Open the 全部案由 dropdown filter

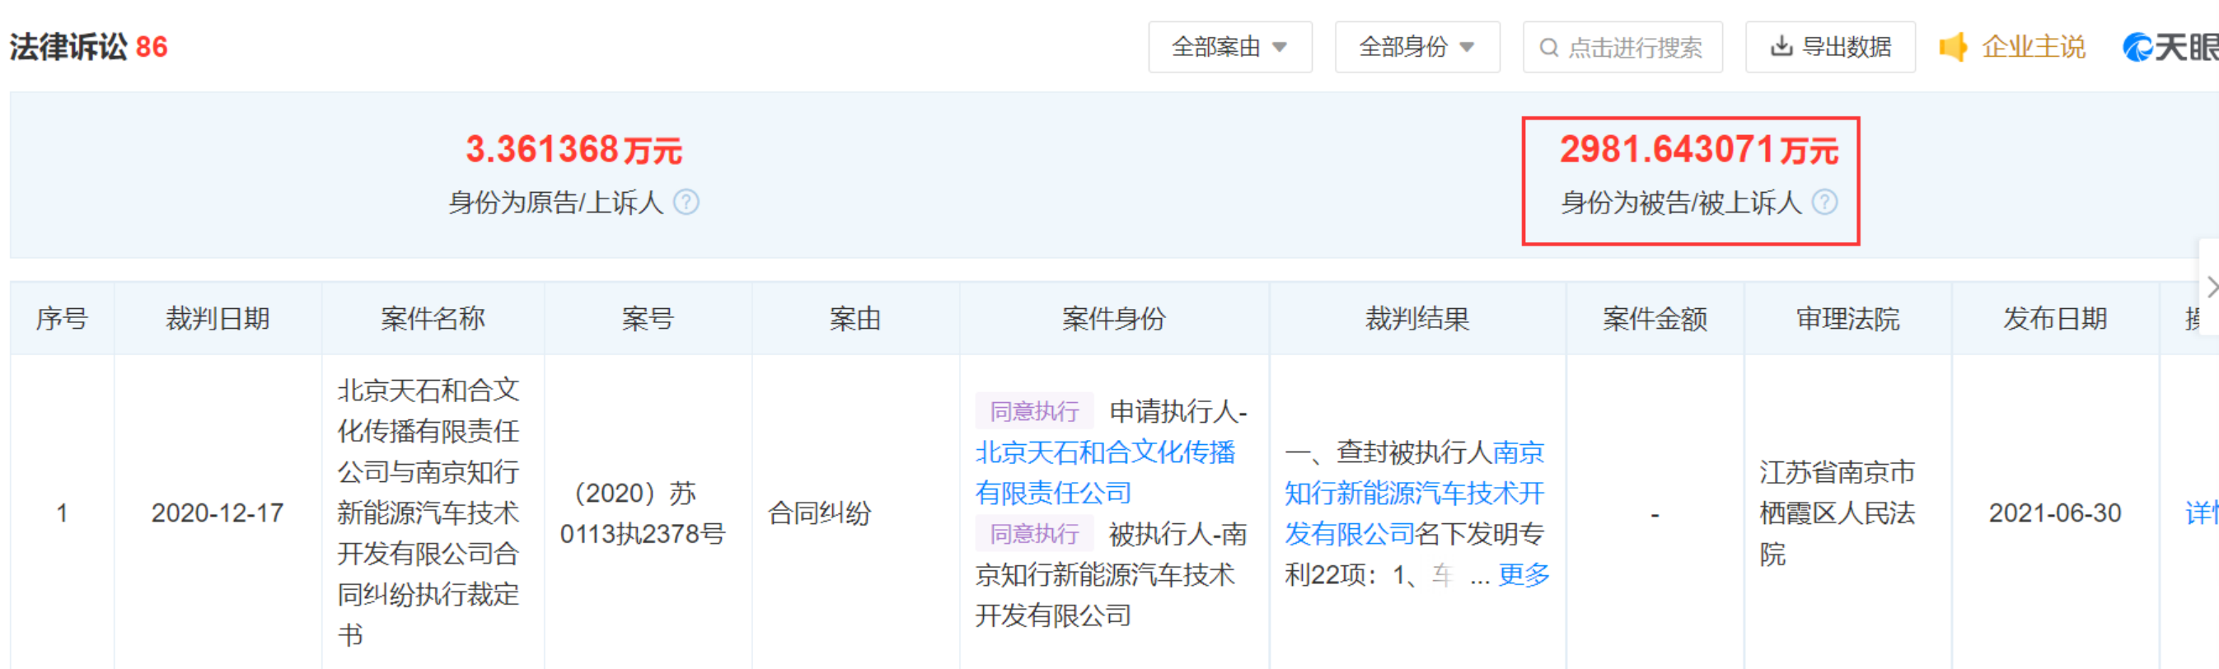[x=1229, y=46]
